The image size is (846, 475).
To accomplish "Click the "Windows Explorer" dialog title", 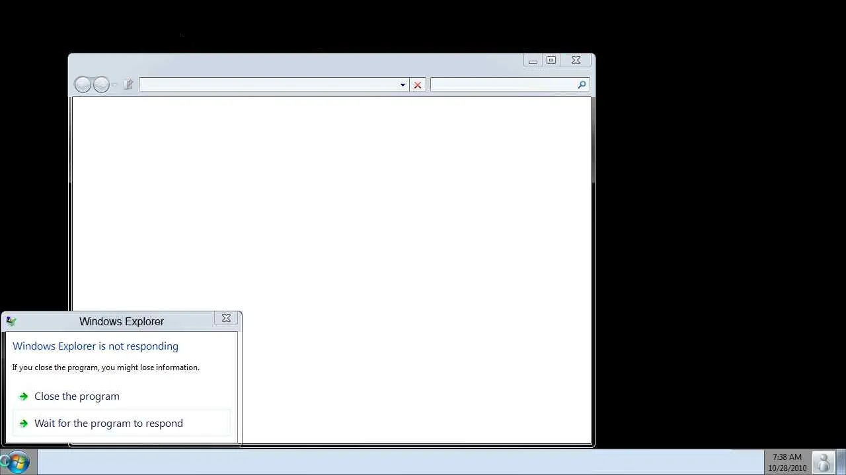I will tap(122, 321).
